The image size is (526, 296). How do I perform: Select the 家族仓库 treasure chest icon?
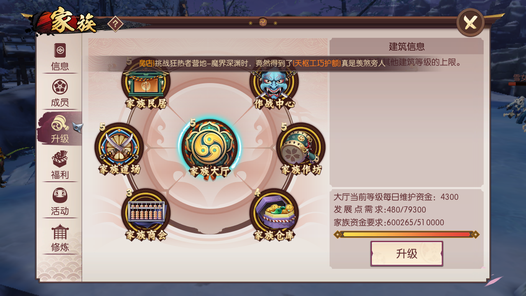pyautogui.click(x=274, y=214)
